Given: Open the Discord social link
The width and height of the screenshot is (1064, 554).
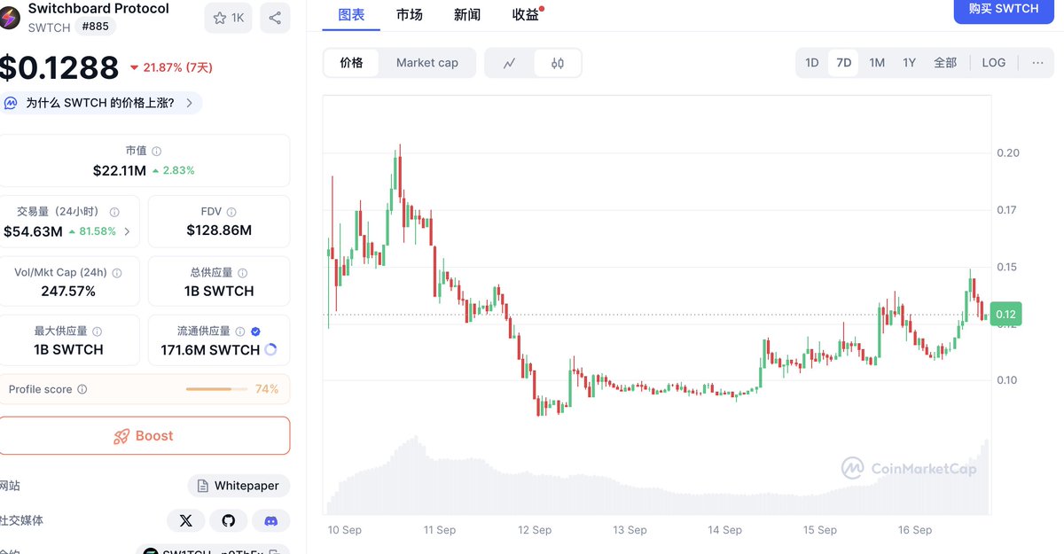Looking at the screenshot, I should click(271, 520).
